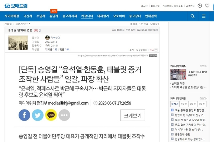
Task: Open hot issue post 우회전 하기 답답하시죠?
Action: [x=197, y=73]
